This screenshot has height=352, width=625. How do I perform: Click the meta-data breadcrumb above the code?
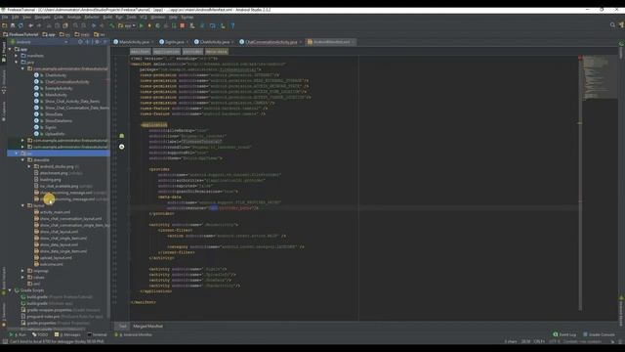pos(217,52)
